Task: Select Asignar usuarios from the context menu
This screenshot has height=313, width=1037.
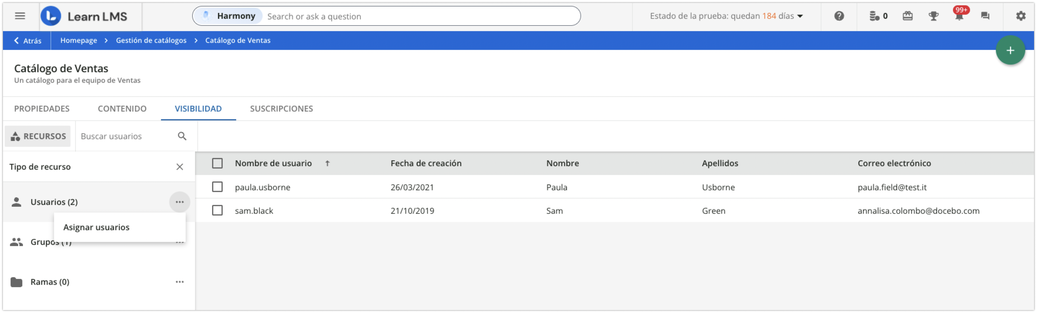Action: coord(97,227)
